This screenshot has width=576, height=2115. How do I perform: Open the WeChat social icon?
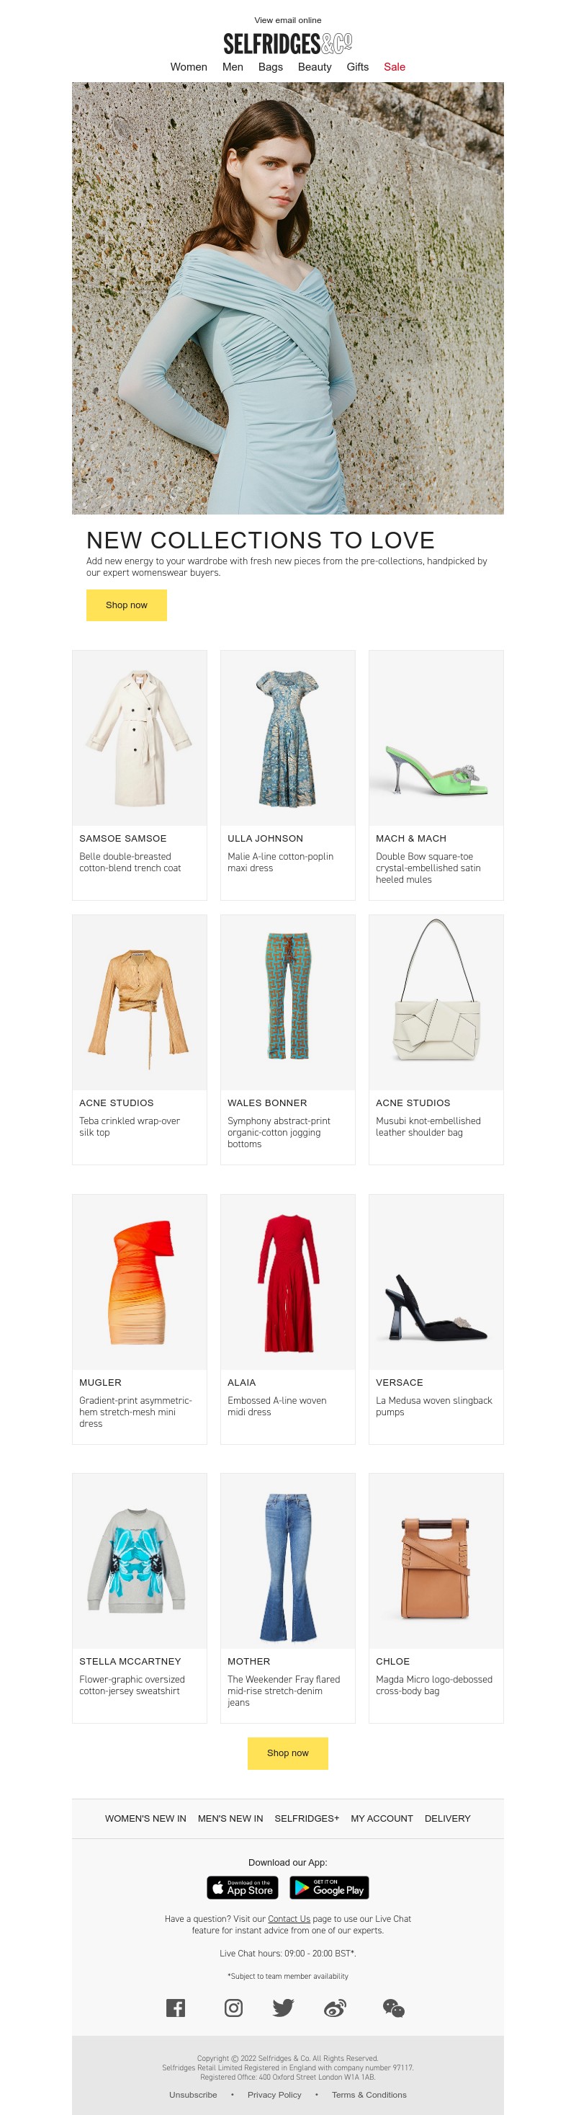pyautogui.click(x=394, y=2008)
